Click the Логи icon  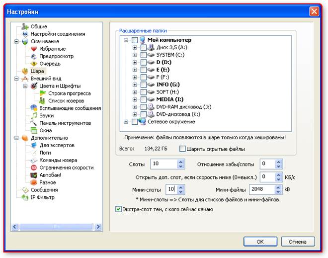pyautogui.click(x=34, y=153)
